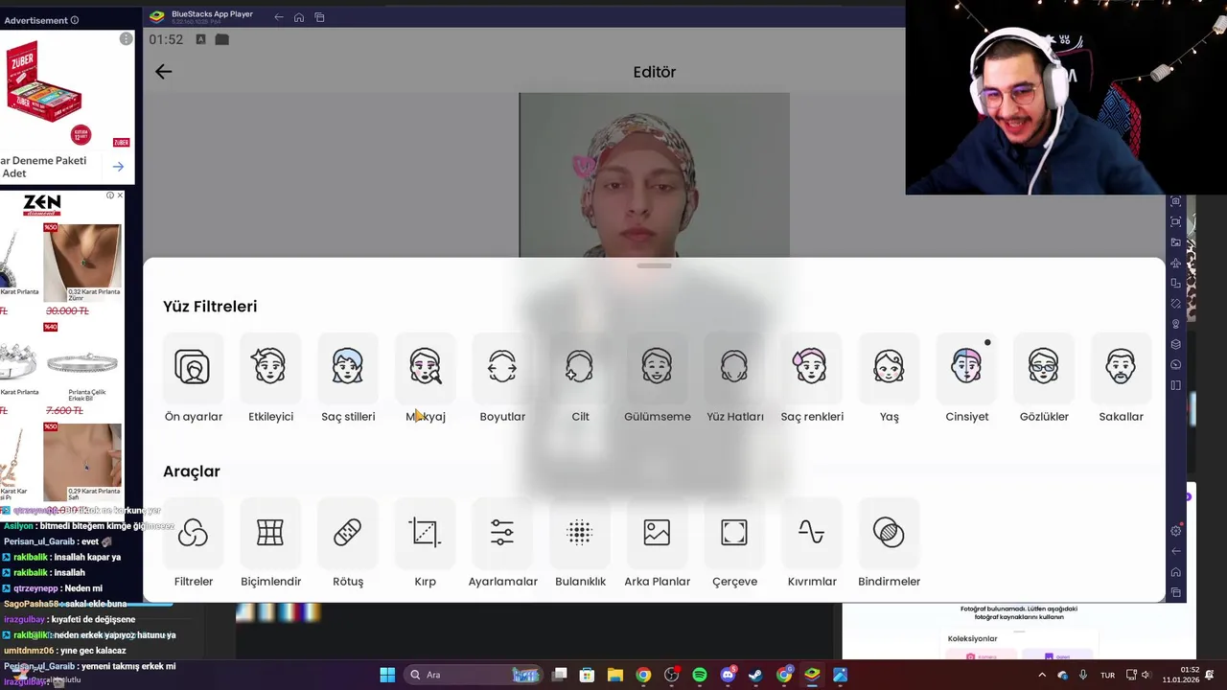Image resolution: width=1227 pixels, height=690 pixels.
Task: Open Yüz Hatları facial features
Action: pos(735,378)
